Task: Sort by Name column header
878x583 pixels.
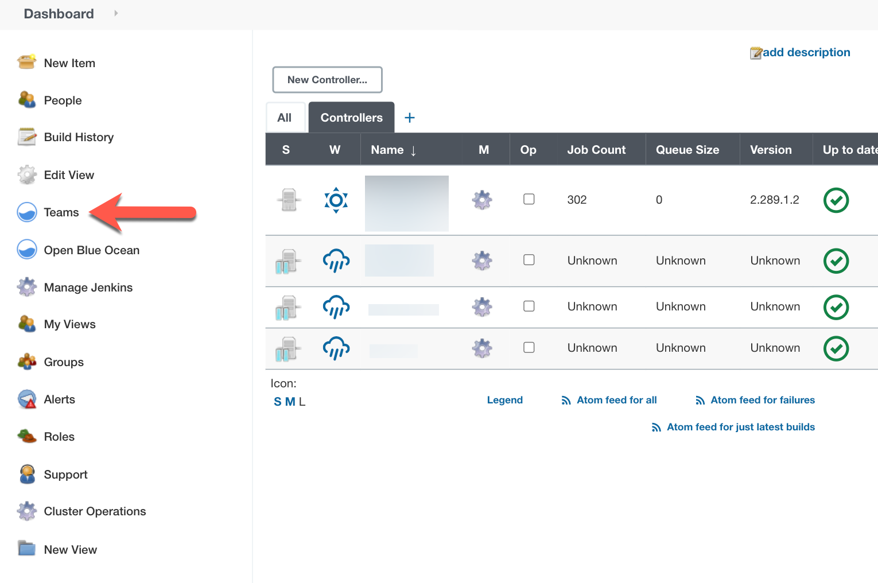Action: pos(394,150)
